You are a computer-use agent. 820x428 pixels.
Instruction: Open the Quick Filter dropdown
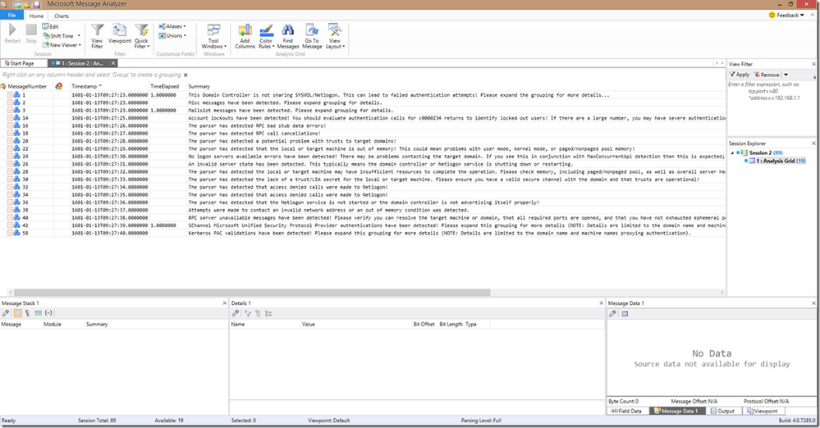pyautogui.click(x=142, y=36)
